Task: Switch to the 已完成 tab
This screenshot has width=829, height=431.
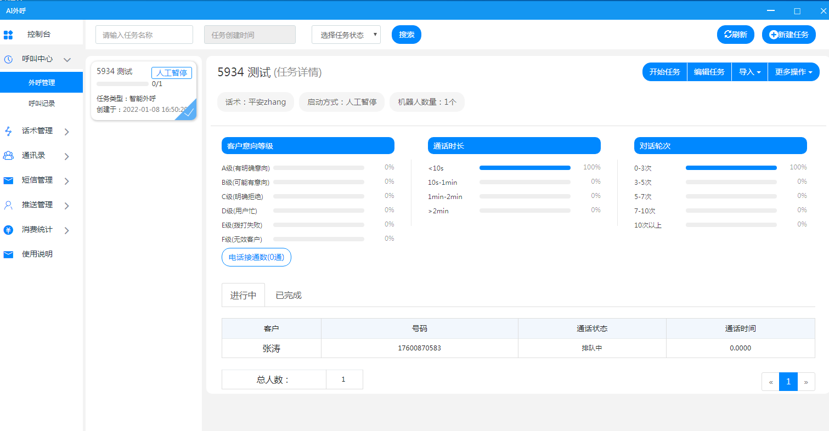Action: (289, 295)
